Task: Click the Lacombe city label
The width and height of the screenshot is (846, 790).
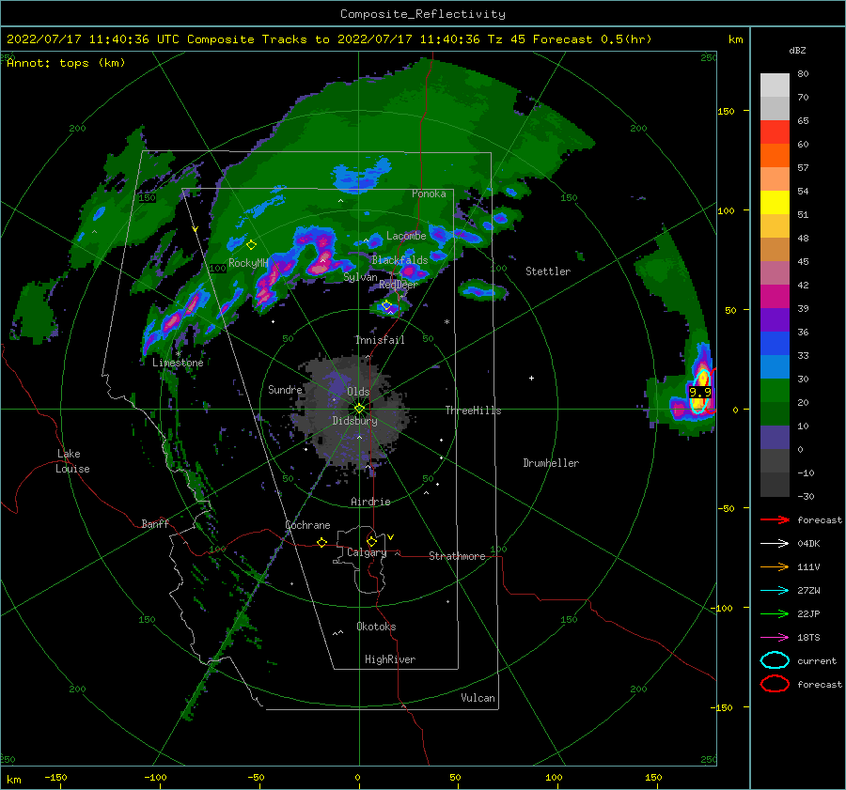Action: (x=406, y=236)
